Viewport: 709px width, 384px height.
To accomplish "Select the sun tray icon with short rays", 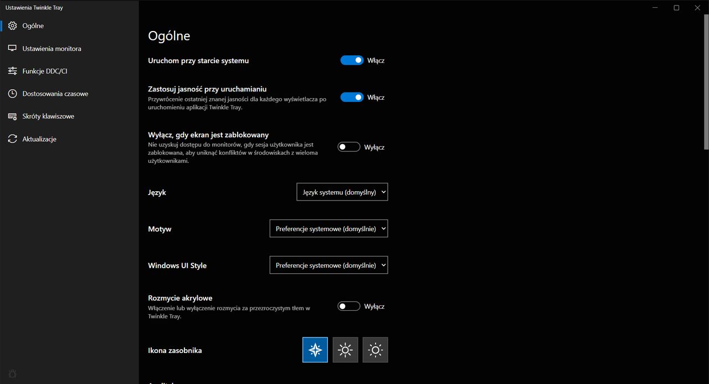I will [376, 350].
